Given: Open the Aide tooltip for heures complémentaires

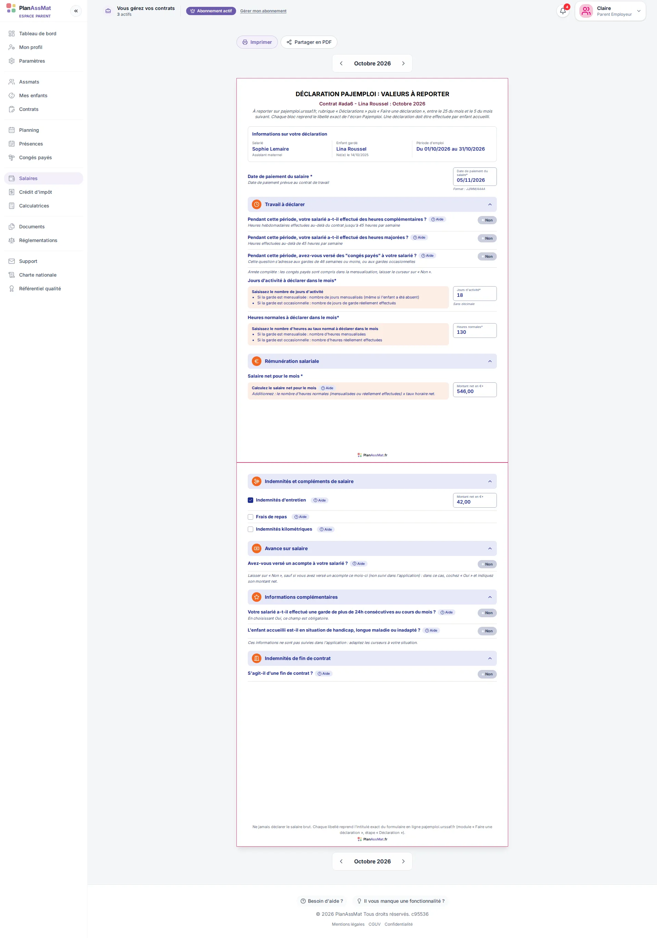Looking at the screenshot, I should 437,219.
